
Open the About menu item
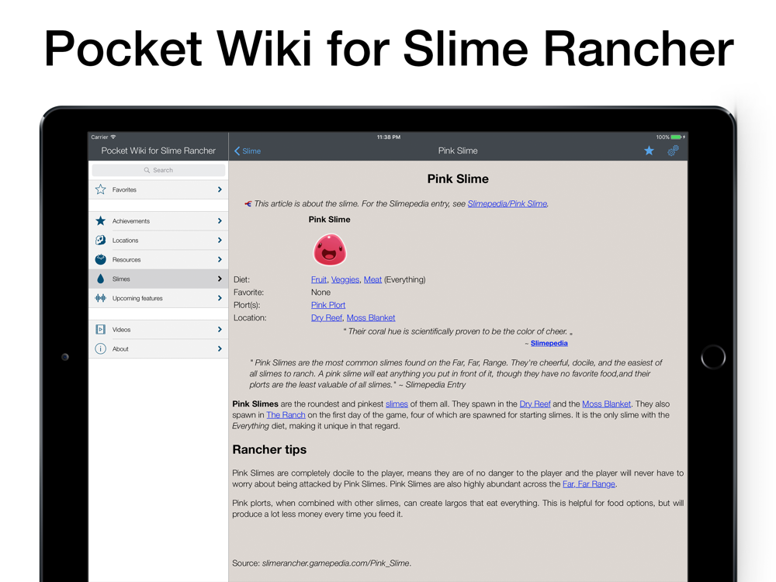[158, 349]
